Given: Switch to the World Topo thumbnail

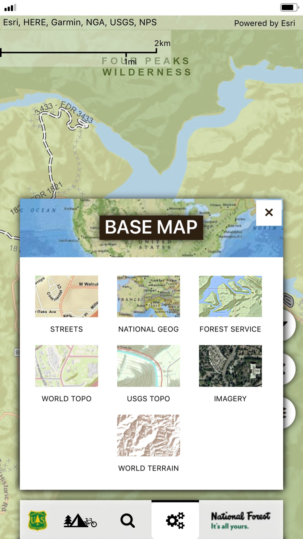Looking at the screenshot, I should tap(67, 366).
